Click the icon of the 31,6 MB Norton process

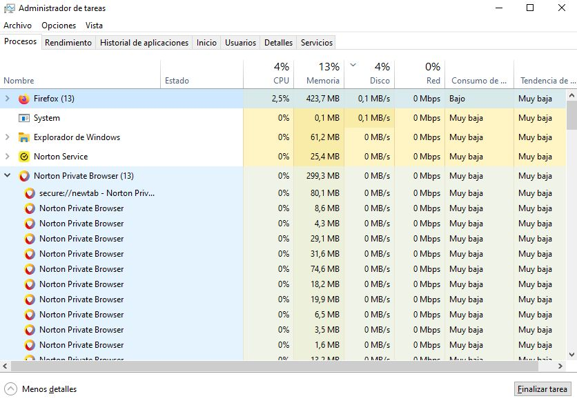(x=30, y=254)
